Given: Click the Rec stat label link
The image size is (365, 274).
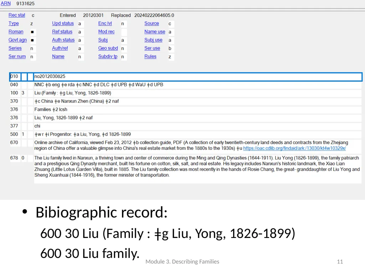Looking at the screenshot, I should (x=17, y=15).
